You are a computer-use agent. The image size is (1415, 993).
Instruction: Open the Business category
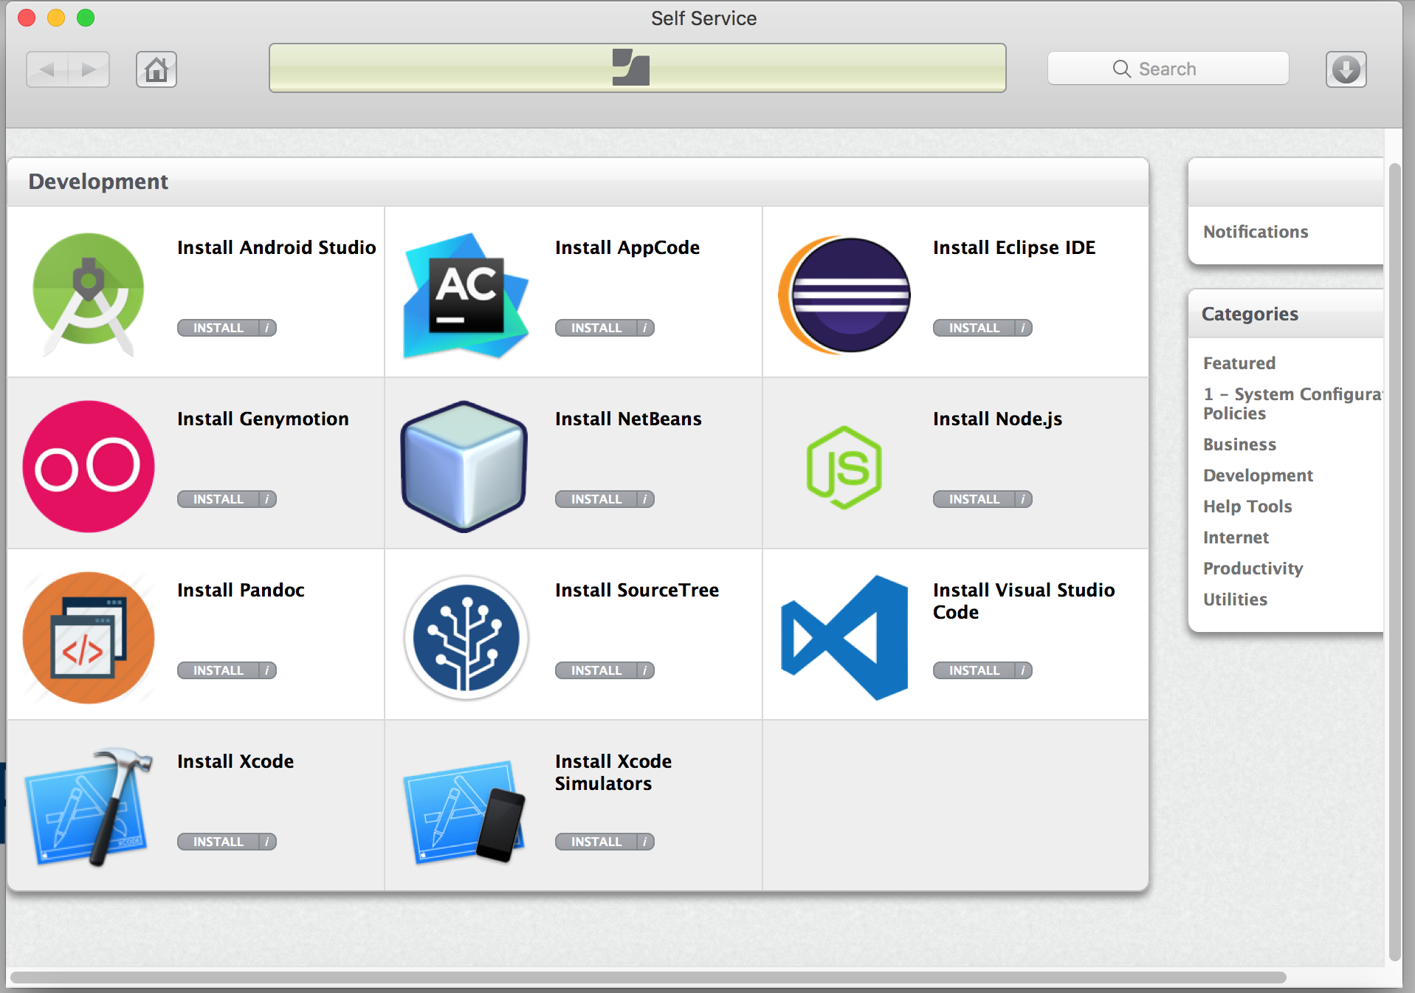click(x=1239, y=444)
